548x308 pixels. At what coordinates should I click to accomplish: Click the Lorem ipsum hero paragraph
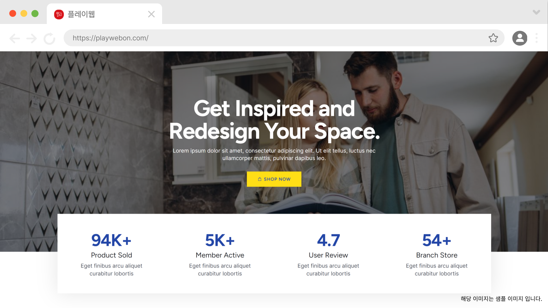[274, 154]
